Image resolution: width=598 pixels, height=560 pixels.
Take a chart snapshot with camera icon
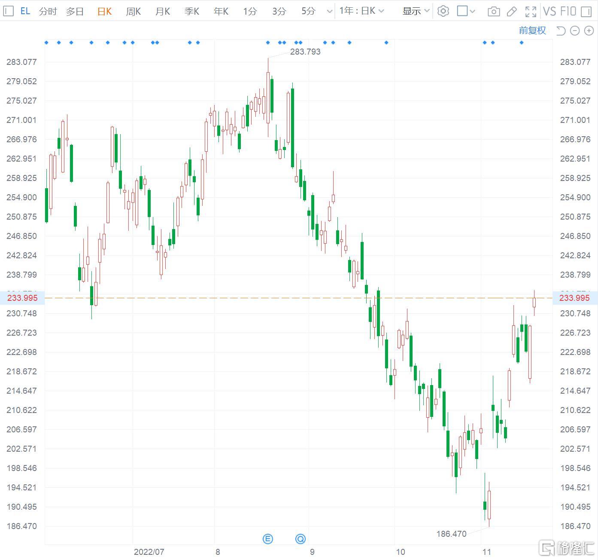[494, 12]
